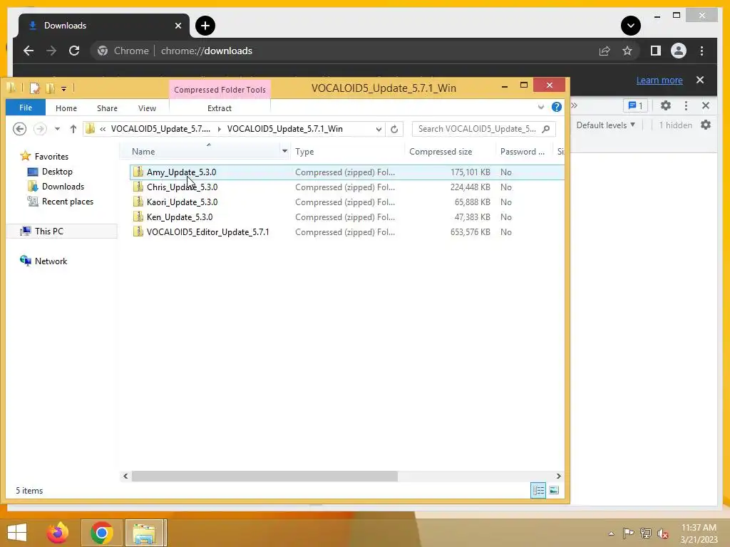730x547 pixels.
Task: Click the search magnifier icon in Explorer
Action: click(546, 129)
